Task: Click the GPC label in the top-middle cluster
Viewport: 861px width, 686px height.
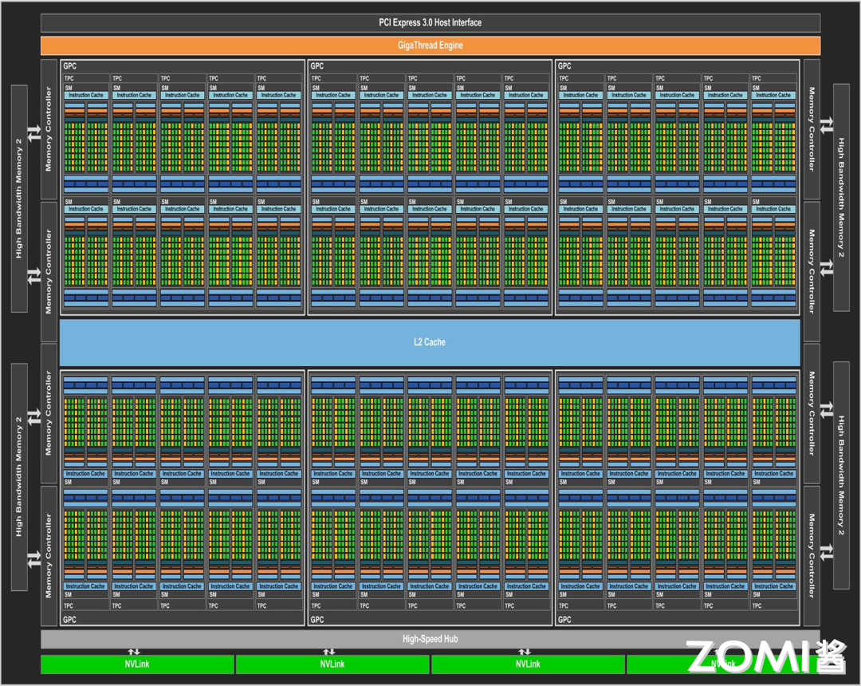Action: 317,66
